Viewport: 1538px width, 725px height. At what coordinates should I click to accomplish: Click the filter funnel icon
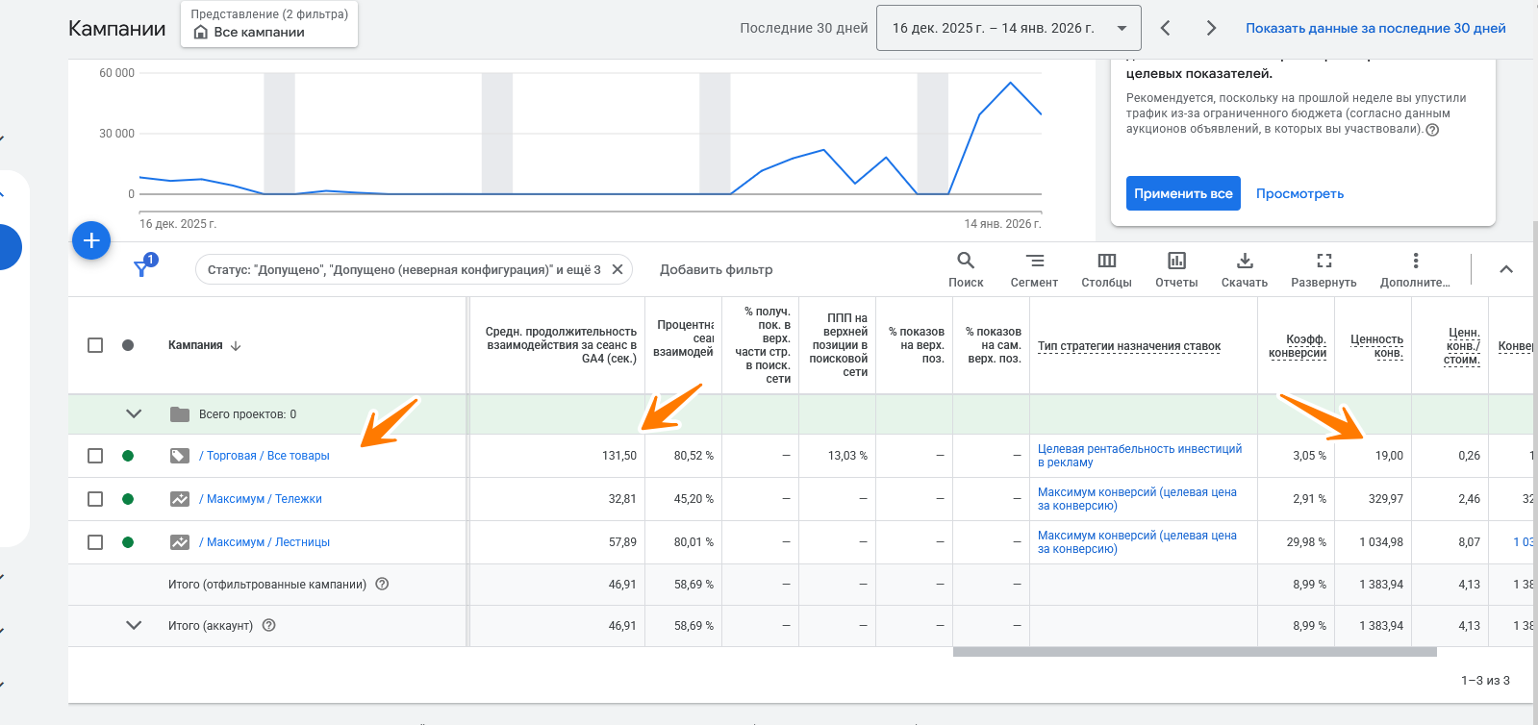point(142,268)
